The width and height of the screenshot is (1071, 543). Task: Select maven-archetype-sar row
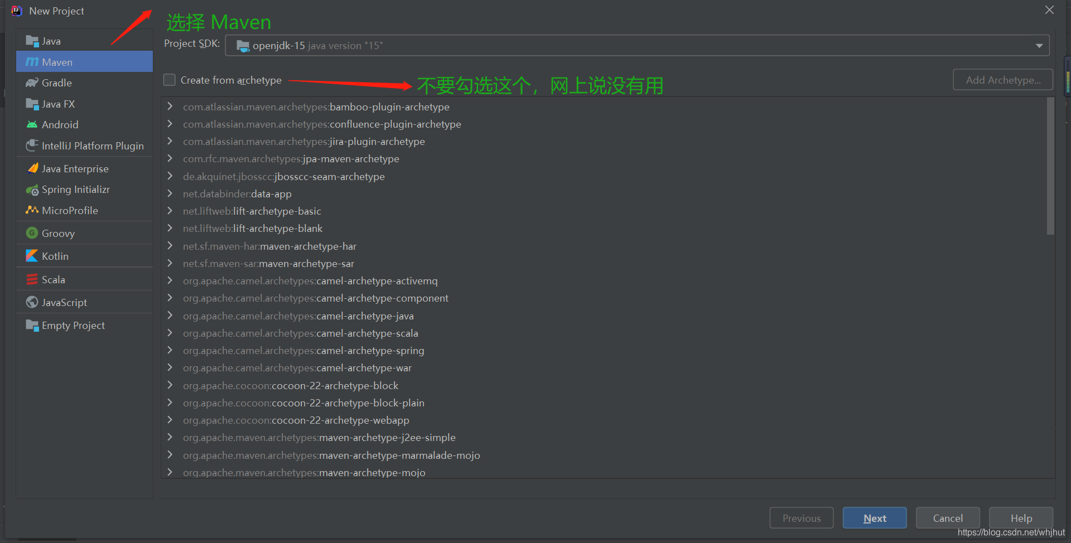click(x=604, y=263)
